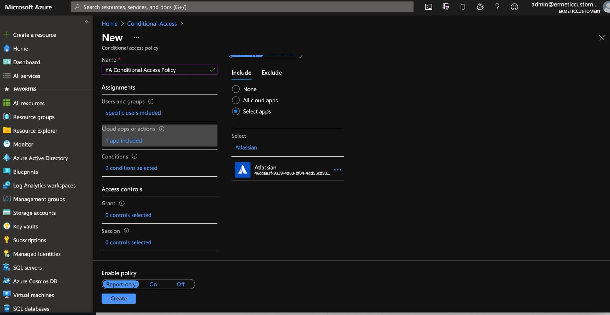
Task: Click the Create a resource plus icon
Action: [6, 34]
